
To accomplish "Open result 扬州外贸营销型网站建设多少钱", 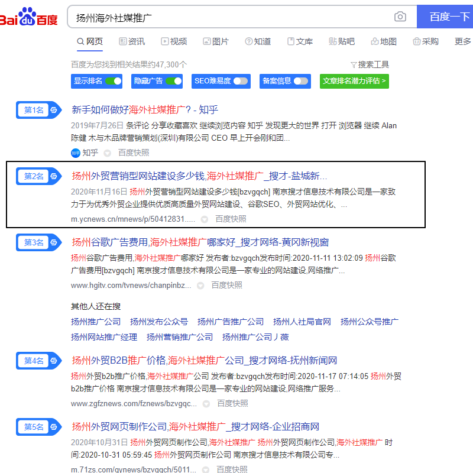I will click(199, 176).
